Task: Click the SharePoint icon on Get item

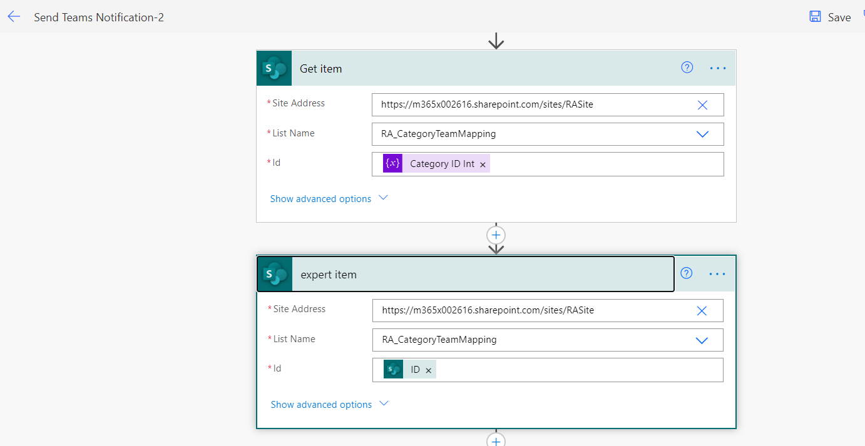Action: [274, 68]
